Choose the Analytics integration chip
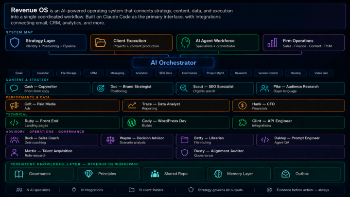Screen dimensions: 350x197 tap(141, 73)
